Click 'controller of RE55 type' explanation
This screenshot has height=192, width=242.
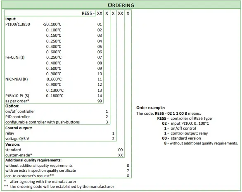click(x=191, y=119)
